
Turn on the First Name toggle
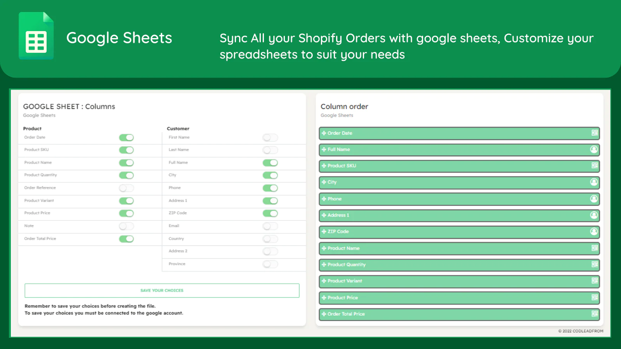coord(270,138)
